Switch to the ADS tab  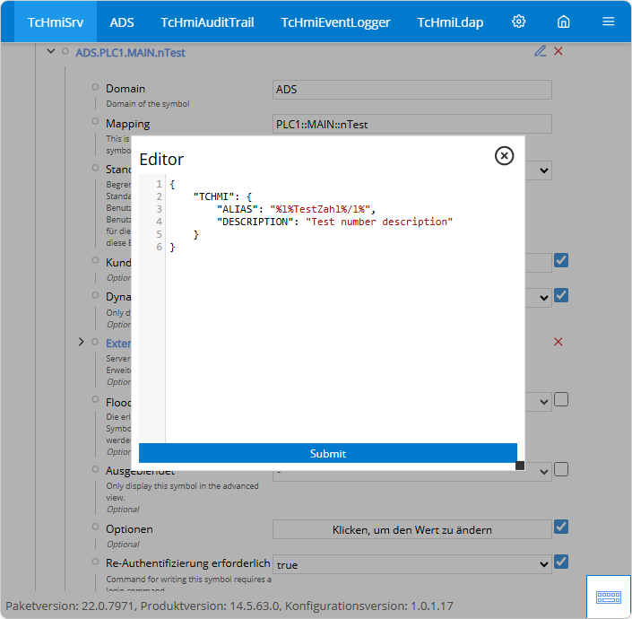point(122,22)
